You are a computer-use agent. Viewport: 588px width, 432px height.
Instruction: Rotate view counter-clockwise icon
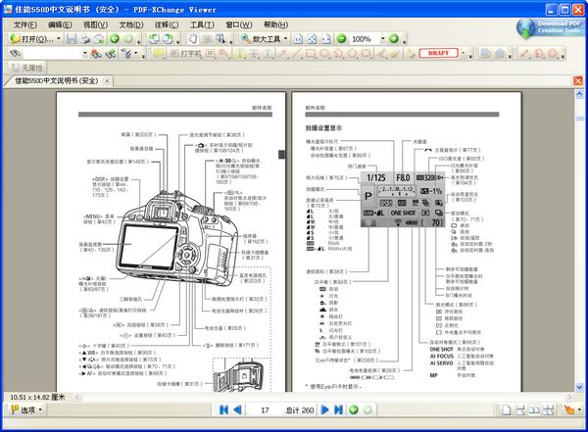(154, 38)
